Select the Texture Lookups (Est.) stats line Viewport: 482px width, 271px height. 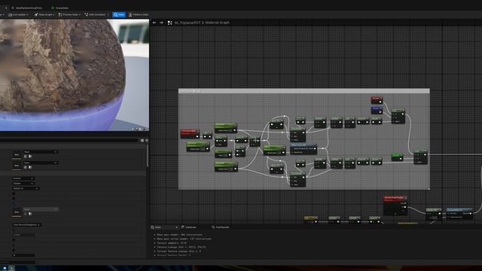click(182, 247)
